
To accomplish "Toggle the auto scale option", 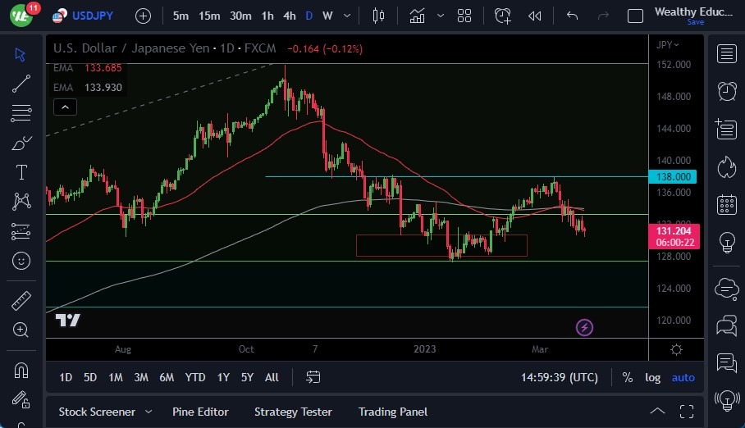I will 683,377.
